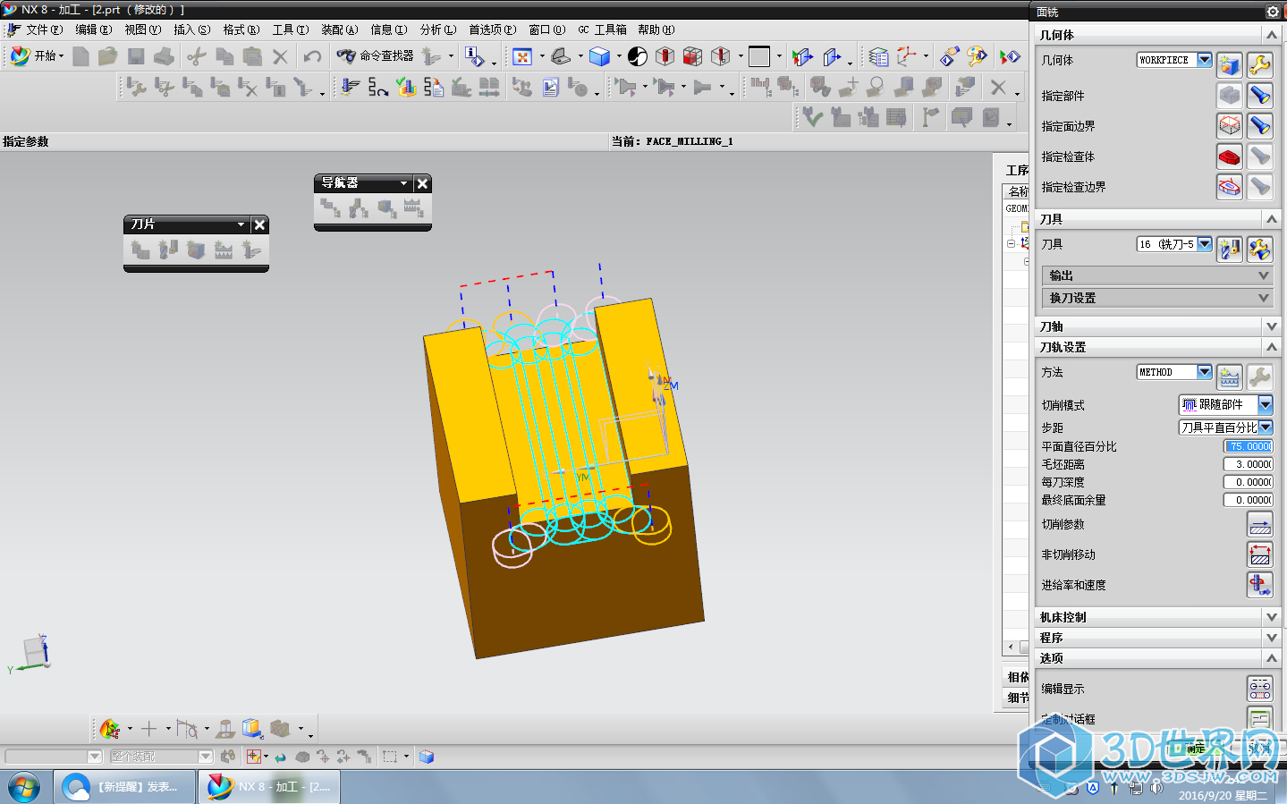Open the 进给率和速度 feeds and speeds button

click(1260, 585)
